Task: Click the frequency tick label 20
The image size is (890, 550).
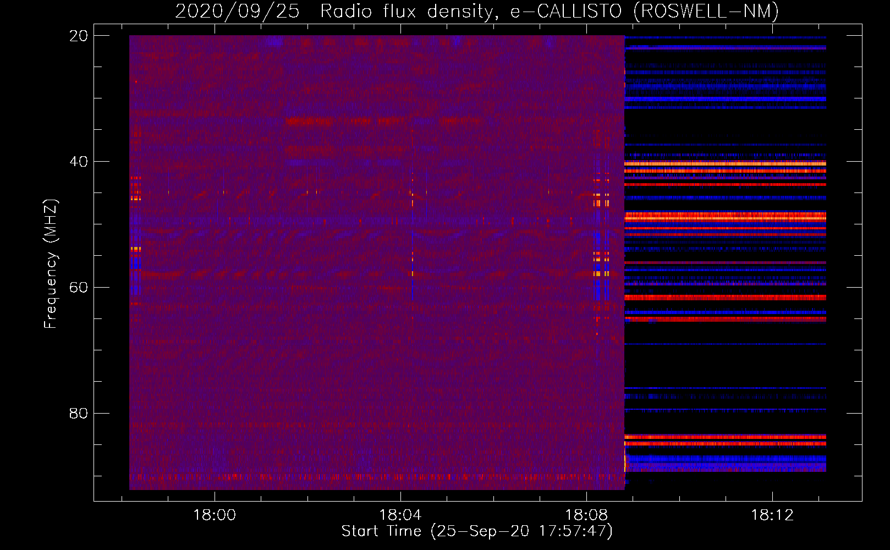Action: click(79, 36)
